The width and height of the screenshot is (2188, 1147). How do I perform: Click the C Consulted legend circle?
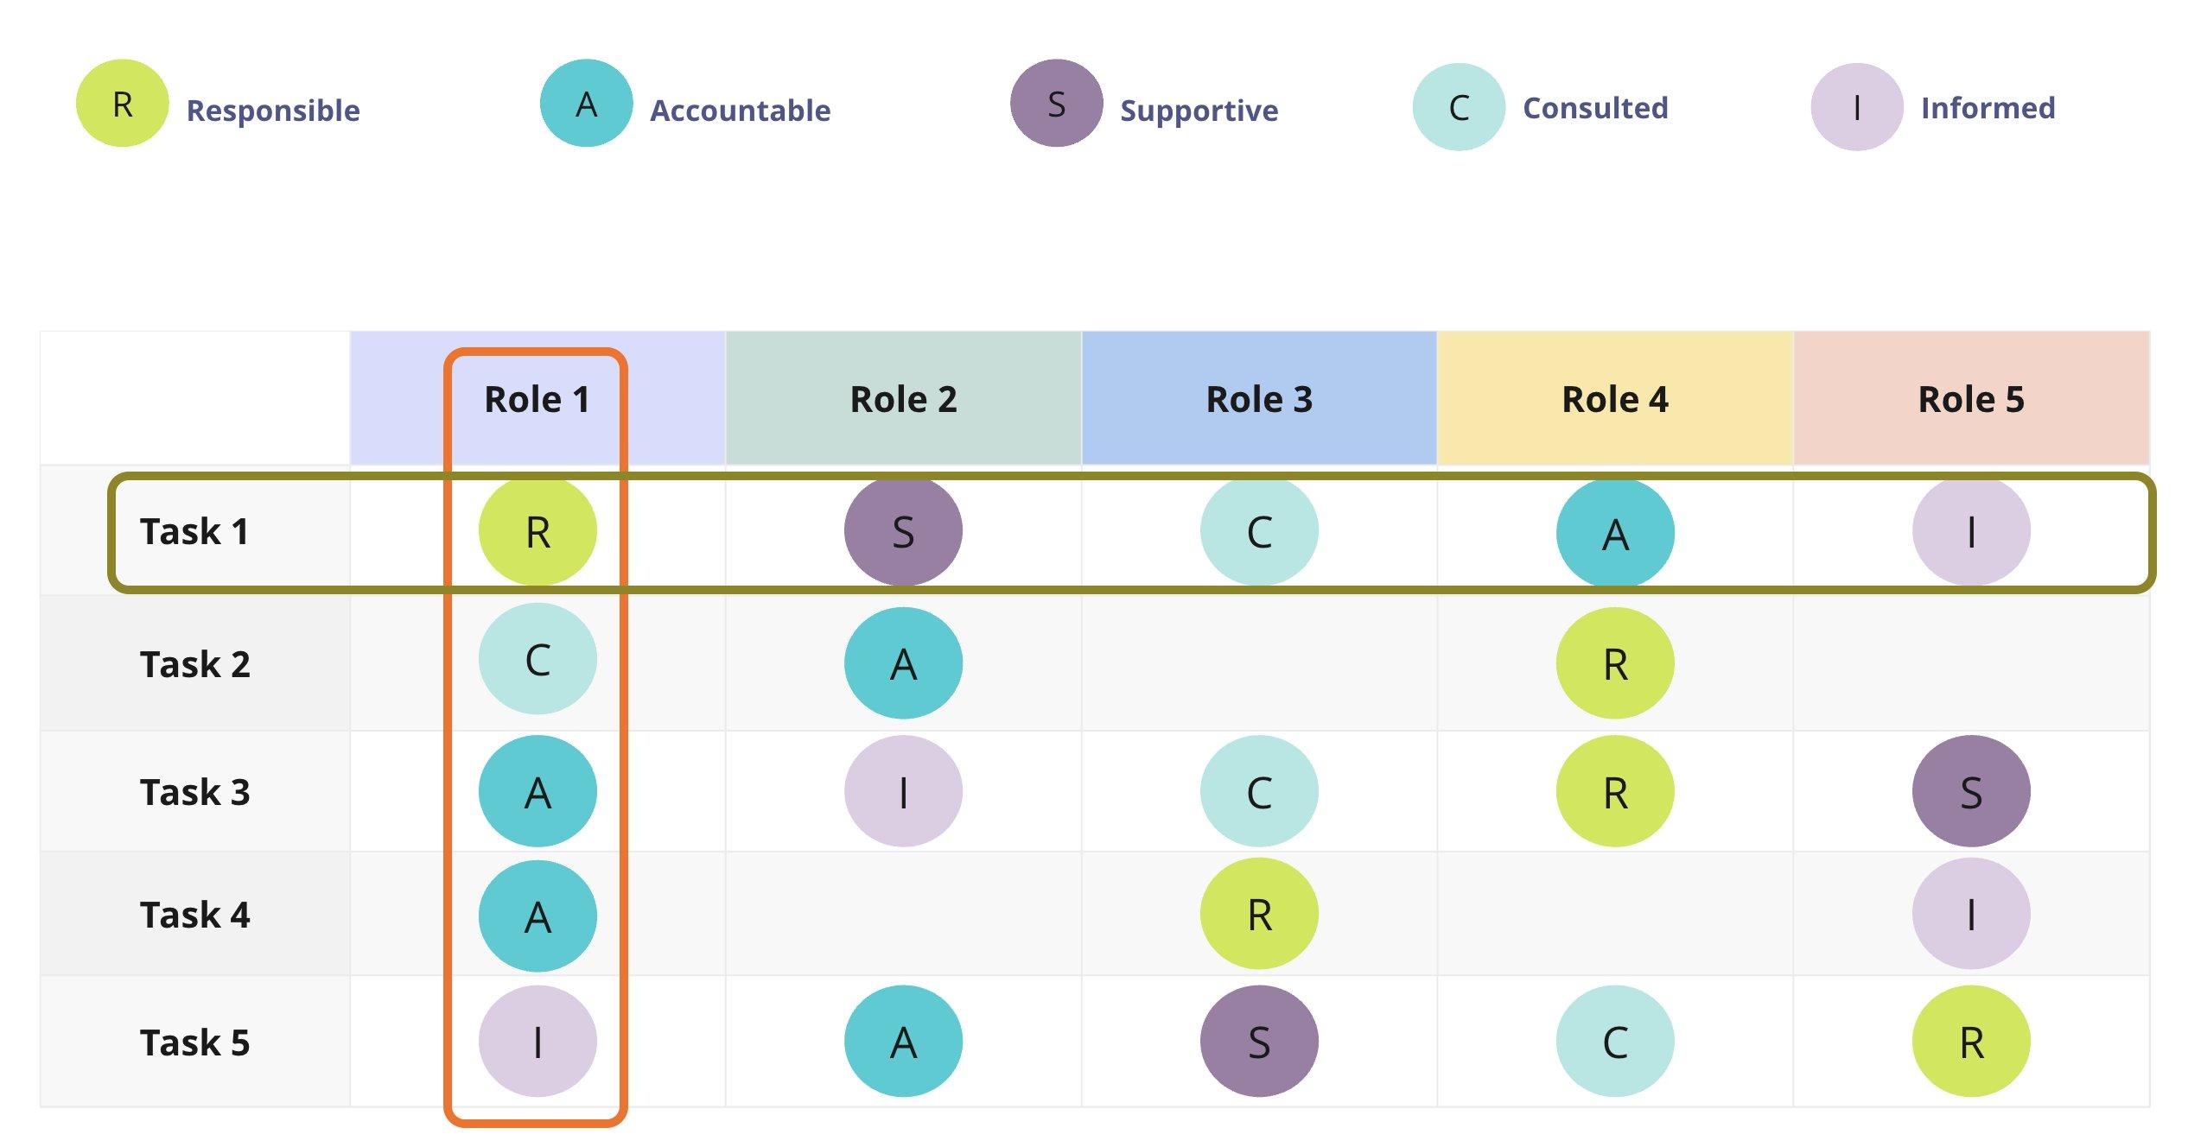click(x=1459, y=107)
